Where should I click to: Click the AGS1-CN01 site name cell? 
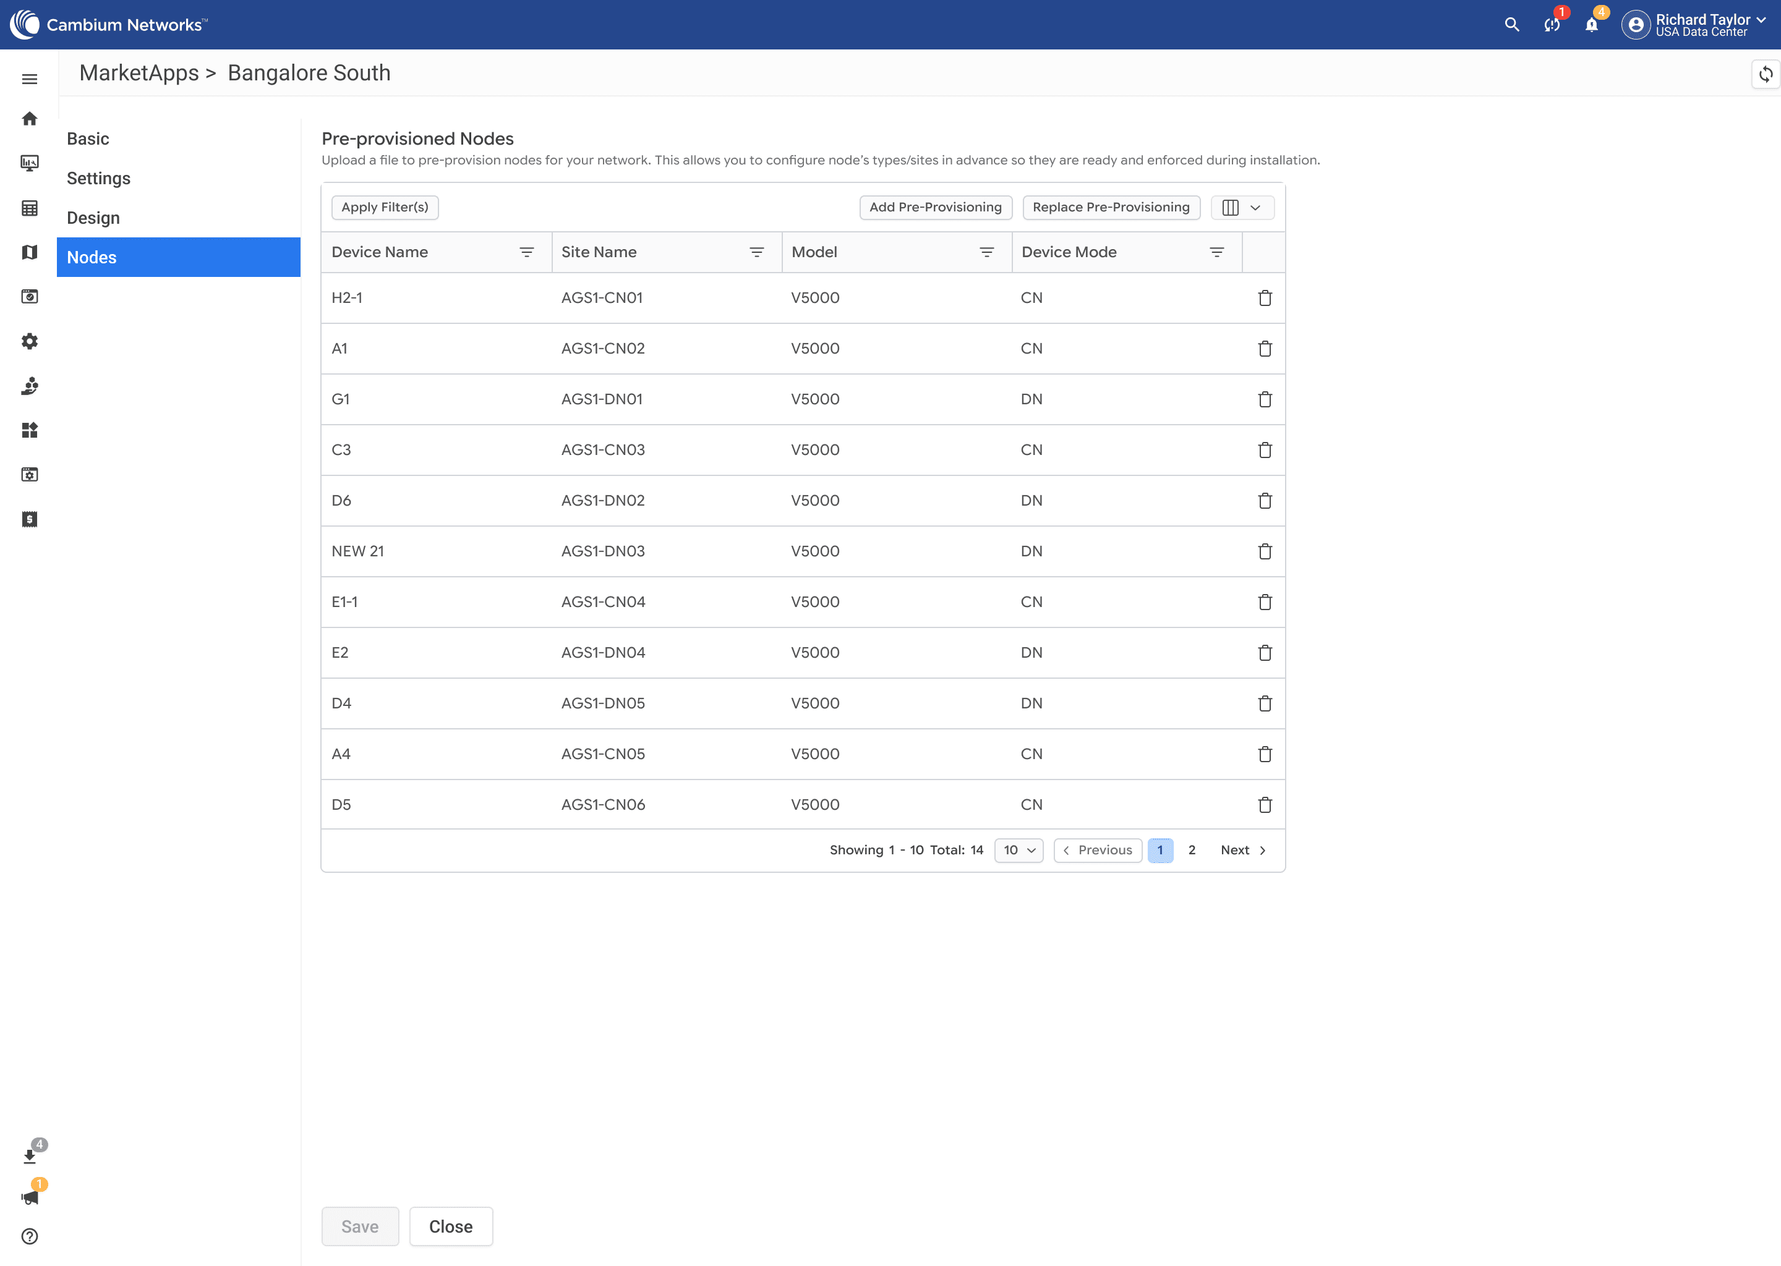point(602,298)
